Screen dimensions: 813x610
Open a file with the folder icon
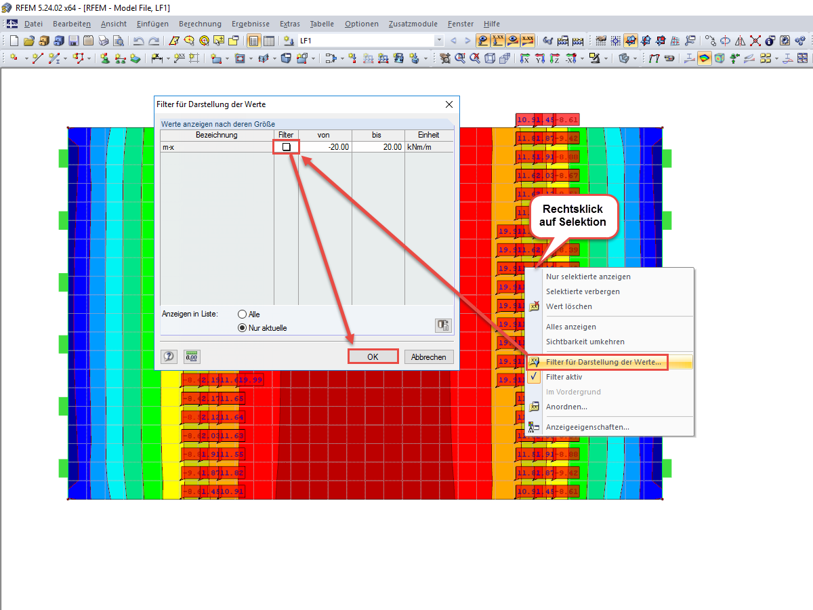click(x=29, y=41)
